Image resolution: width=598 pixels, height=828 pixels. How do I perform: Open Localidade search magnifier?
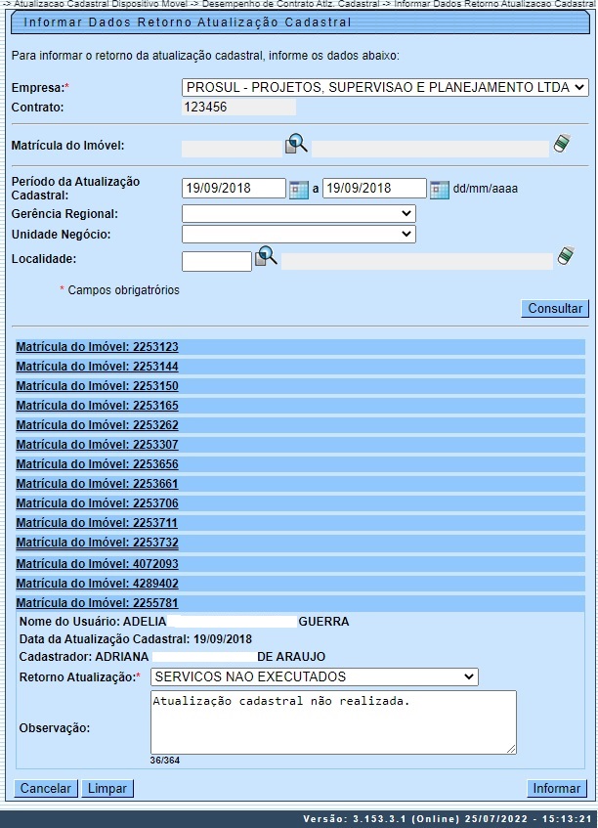[266, 256]
